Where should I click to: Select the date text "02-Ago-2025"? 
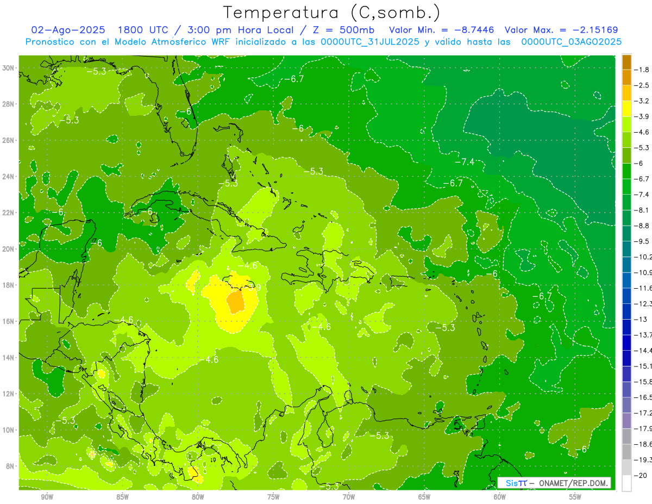(68, 30)
